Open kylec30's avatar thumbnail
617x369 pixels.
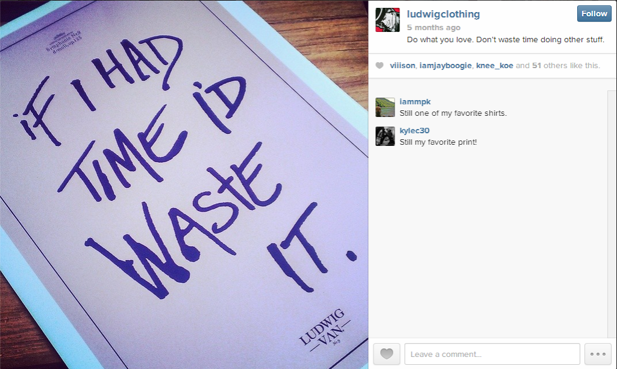tap(385, 136)
